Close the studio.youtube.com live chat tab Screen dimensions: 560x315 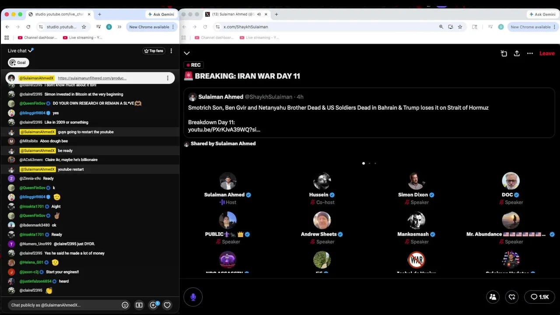[x=89, y=14]
